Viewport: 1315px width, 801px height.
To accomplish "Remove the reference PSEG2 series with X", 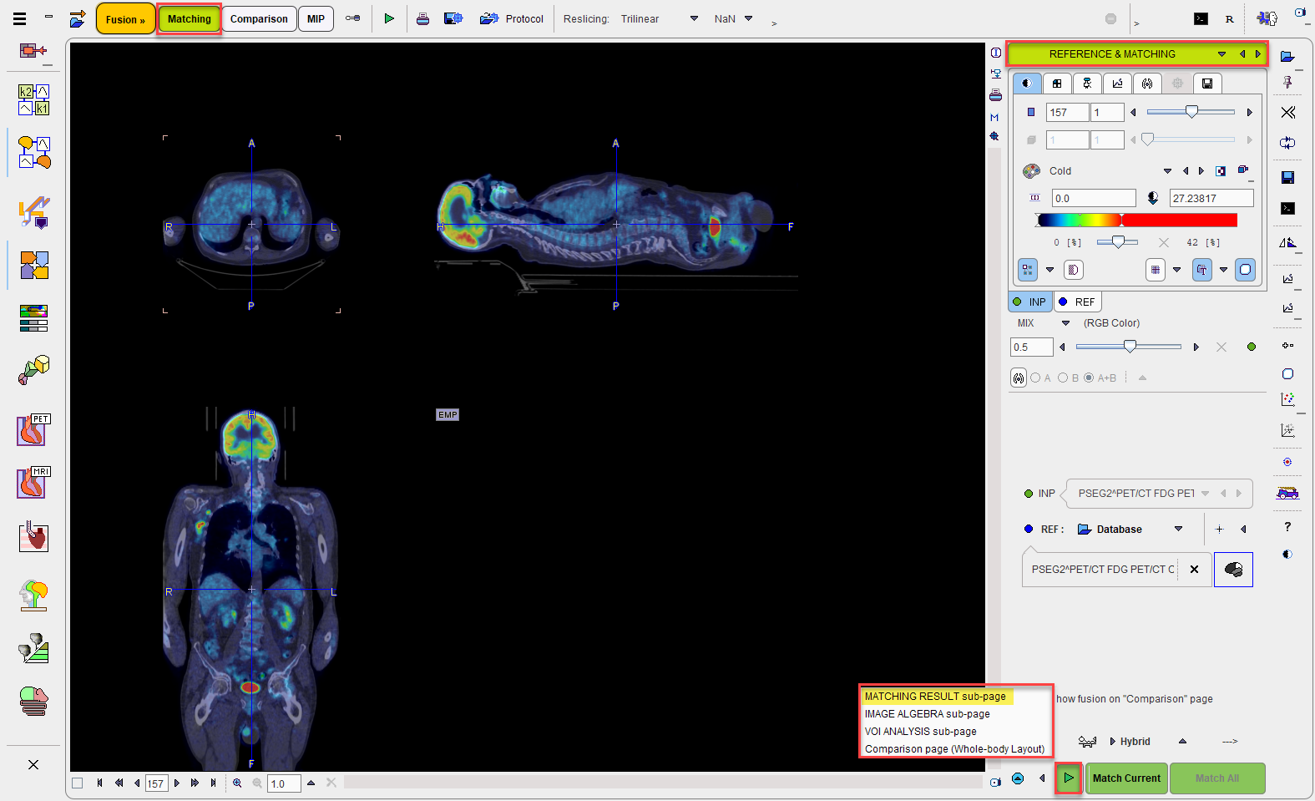I will click(1194, 570).
